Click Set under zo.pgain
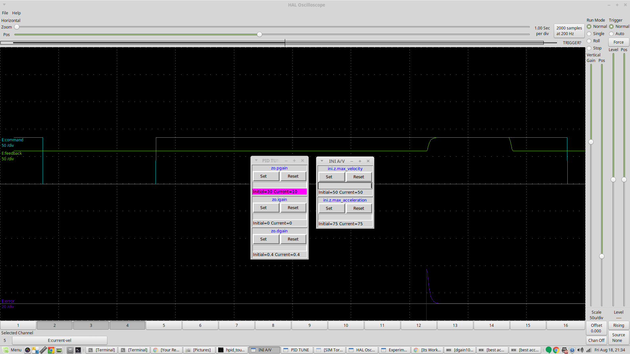 click(266, 176)
